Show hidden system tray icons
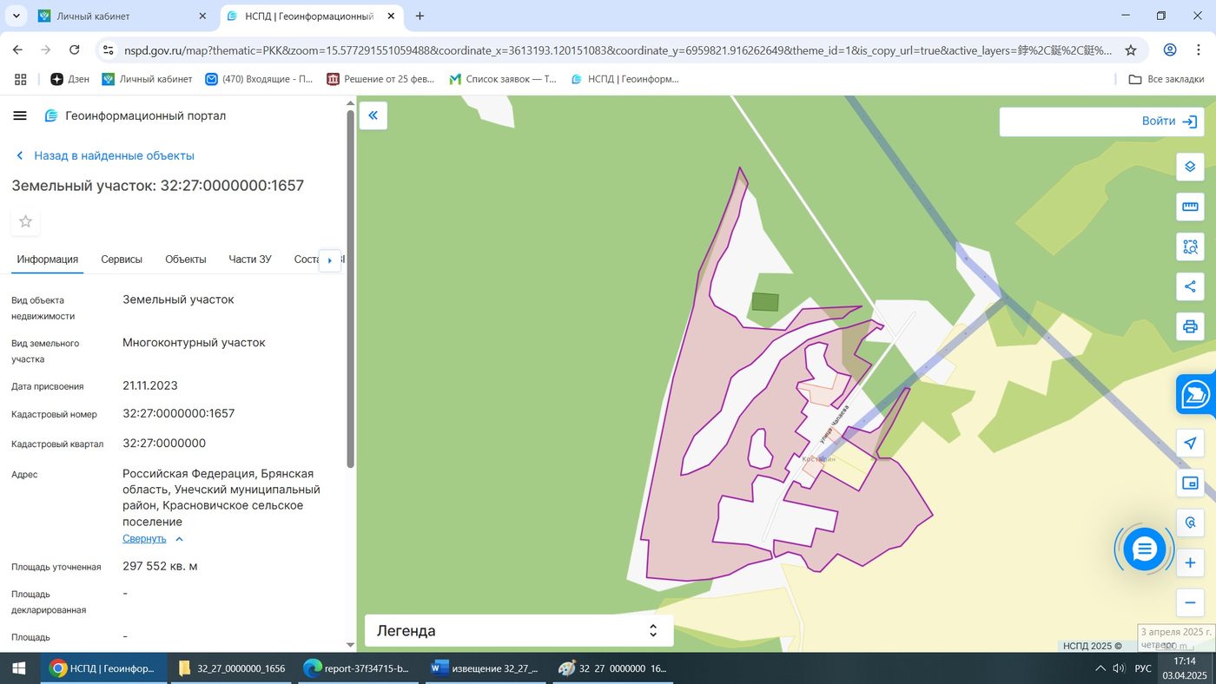This screenshot has height=684, width=1216. 1100,668
